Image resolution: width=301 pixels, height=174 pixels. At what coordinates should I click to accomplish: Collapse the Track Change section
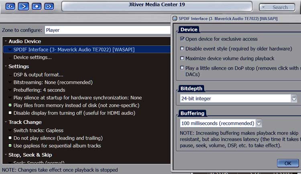point(6,122)
